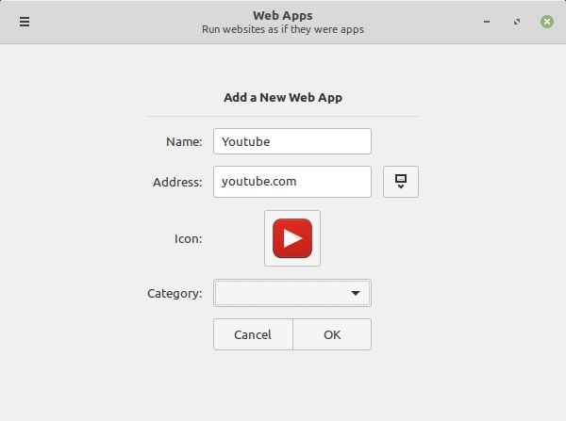
Task: Click the Name field containing Youtube
Action: pos(292,141)
